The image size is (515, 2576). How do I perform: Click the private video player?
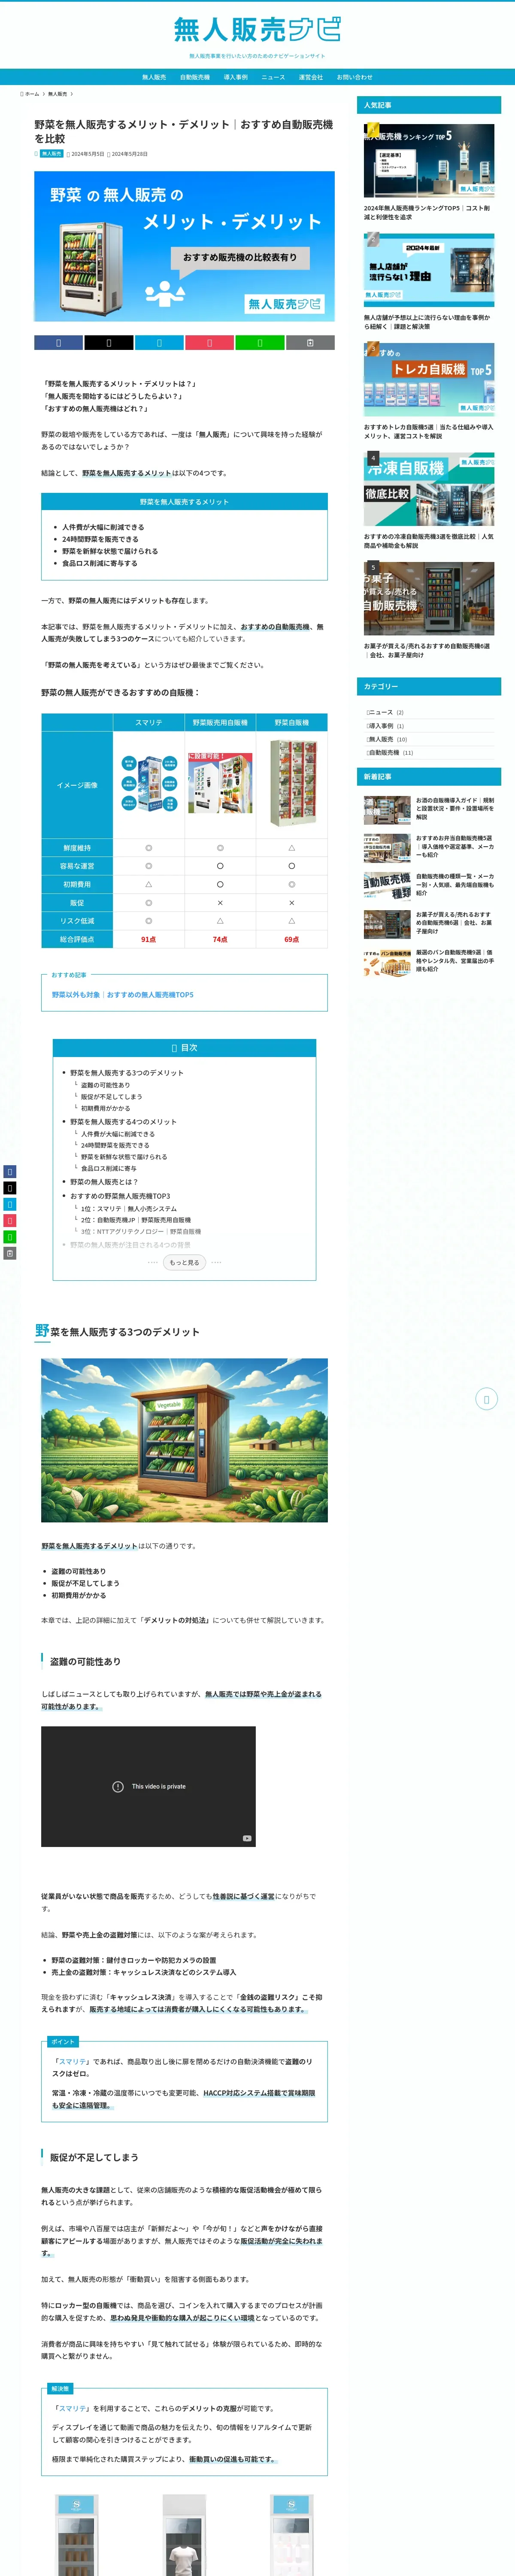pos(148,1786)
